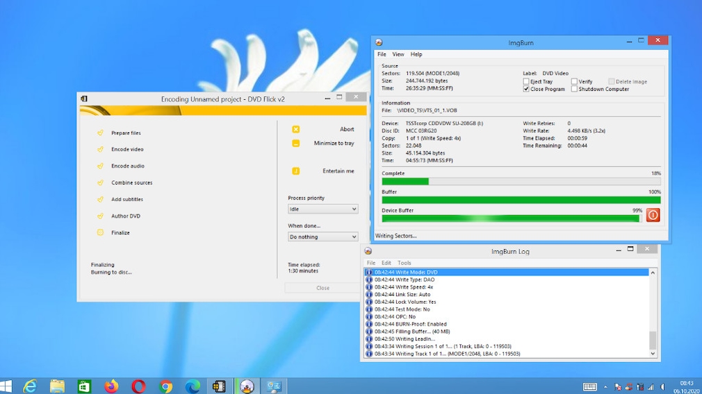Open the ImgBurn File menu
702x394 pixels.
(x=382, y=54)
